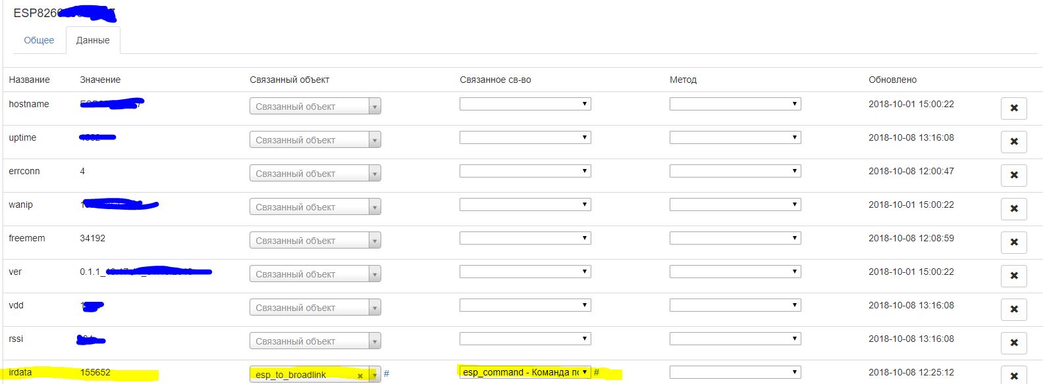
Task: Follow the # link next to esp_command
Action: pyautogui.click(x=597, y=372)
